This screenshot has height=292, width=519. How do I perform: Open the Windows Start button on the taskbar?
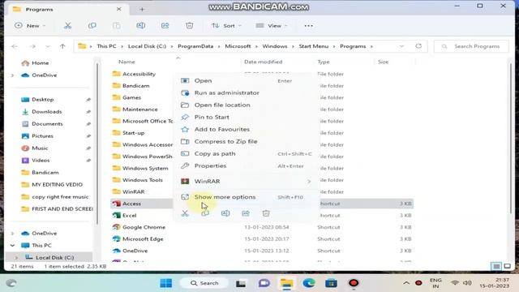pos(165,283)
